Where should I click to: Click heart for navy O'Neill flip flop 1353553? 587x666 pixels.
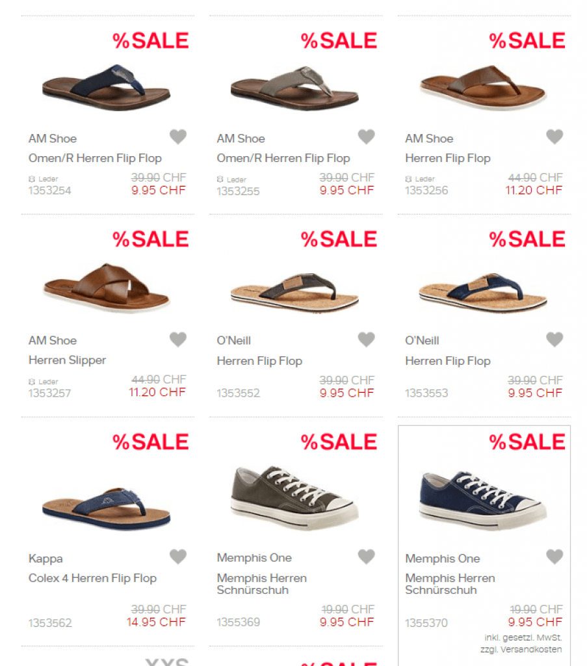tap(554, 340)
